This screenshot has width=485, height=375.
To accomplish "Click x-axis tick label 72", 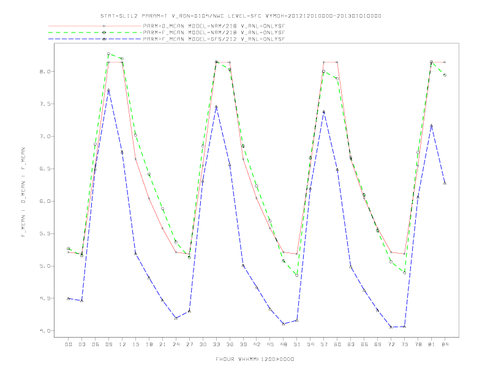I will click(x=391, y=344).
